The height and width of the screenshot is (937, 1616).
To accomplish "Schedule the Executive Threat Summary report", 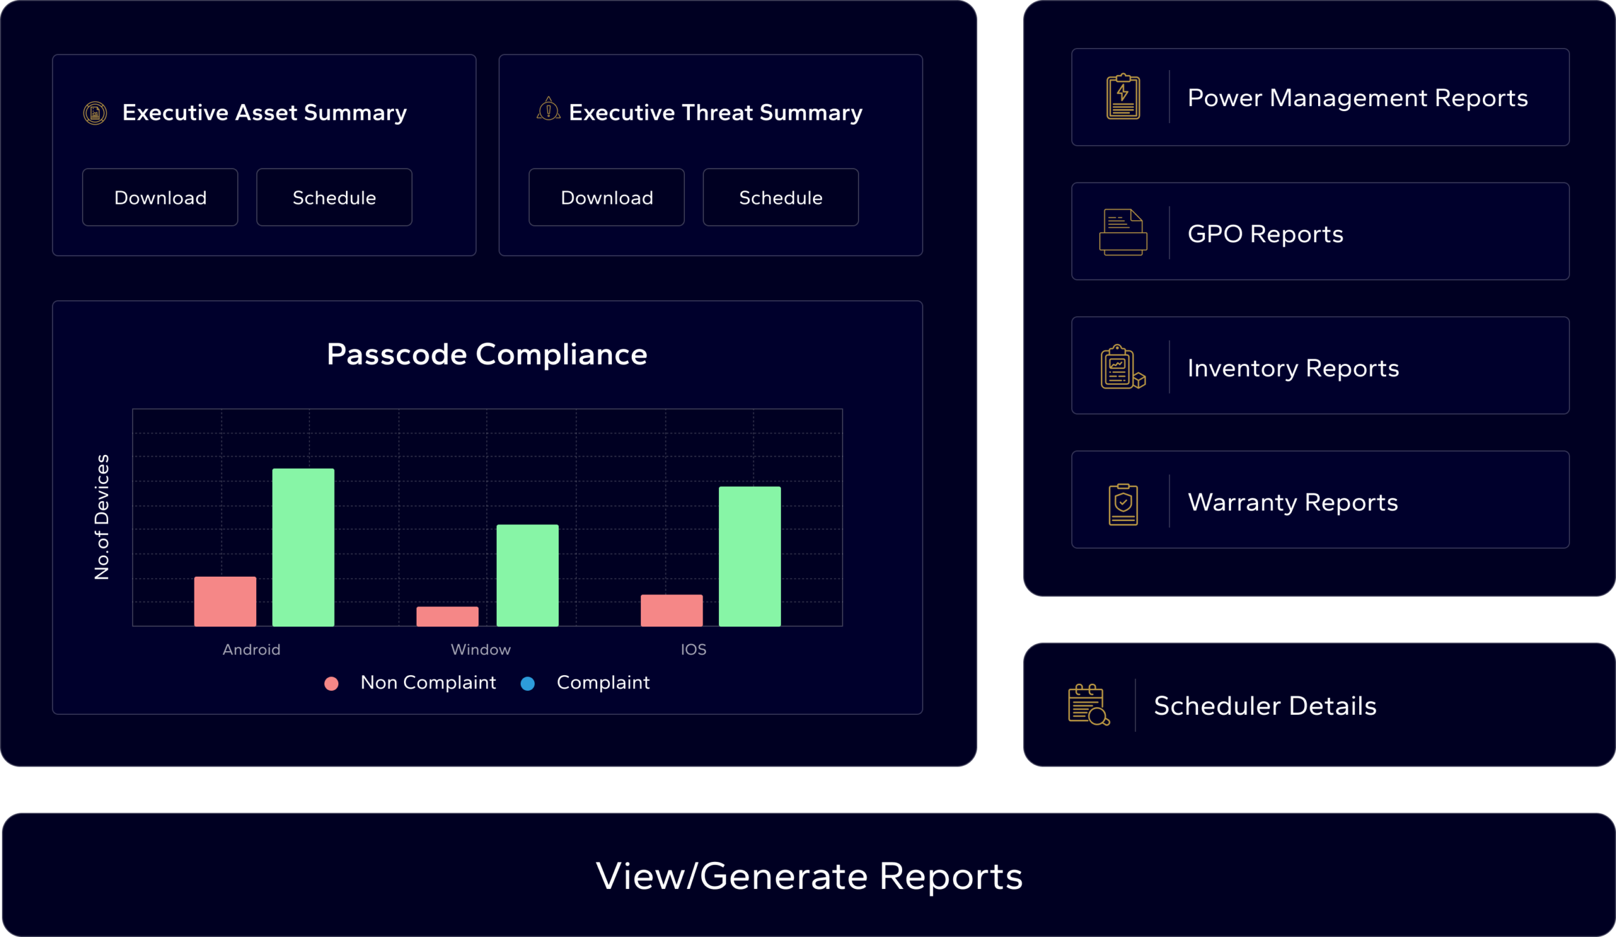I will coord(780,197).
